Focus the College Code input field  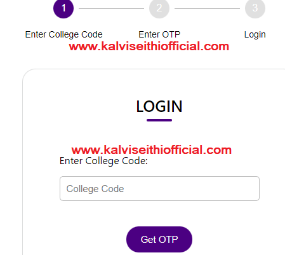pos(159,188)
